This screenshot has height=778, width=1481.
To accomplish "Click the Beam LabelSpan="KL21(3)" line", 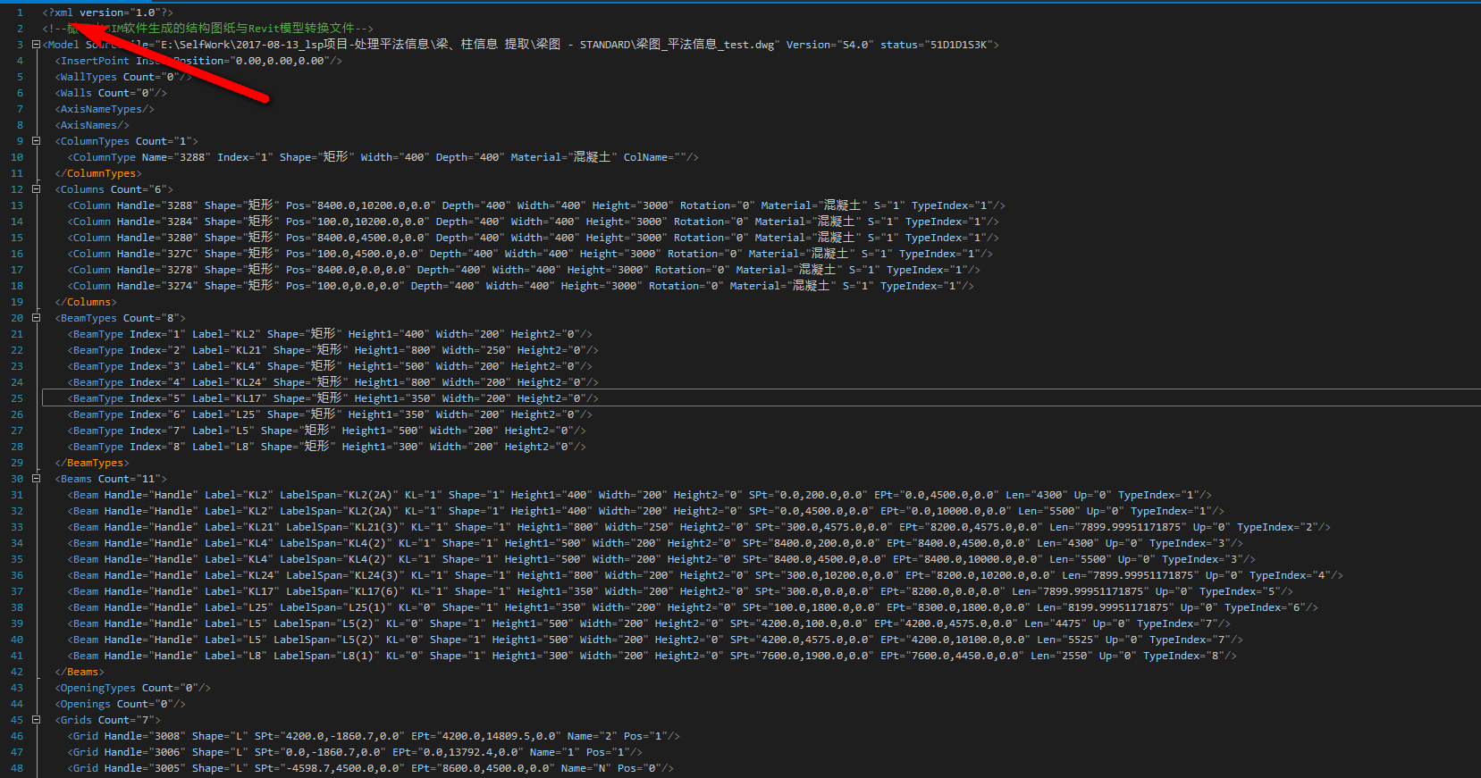I will 699,527.
